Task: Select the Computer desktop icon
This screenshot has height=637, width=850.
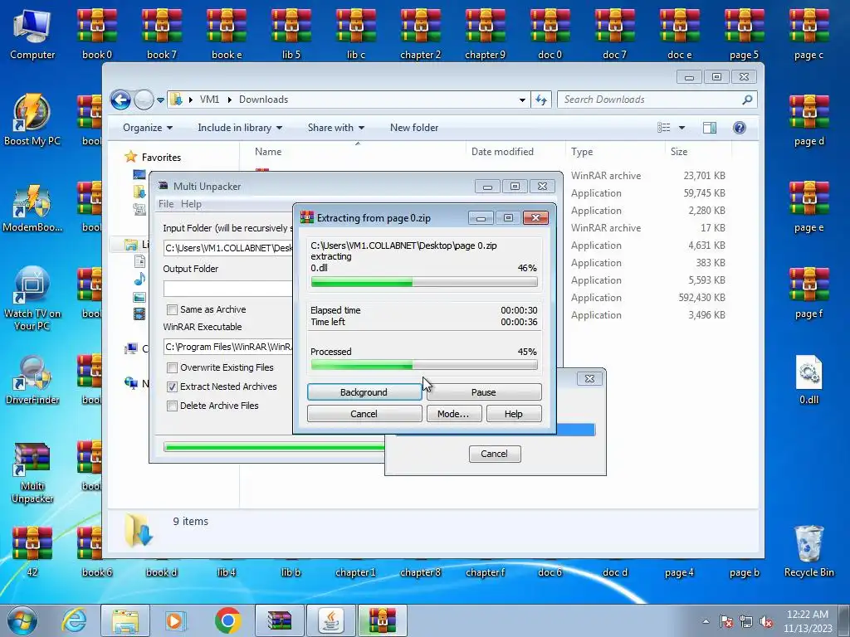Action: tap(32, 35)
